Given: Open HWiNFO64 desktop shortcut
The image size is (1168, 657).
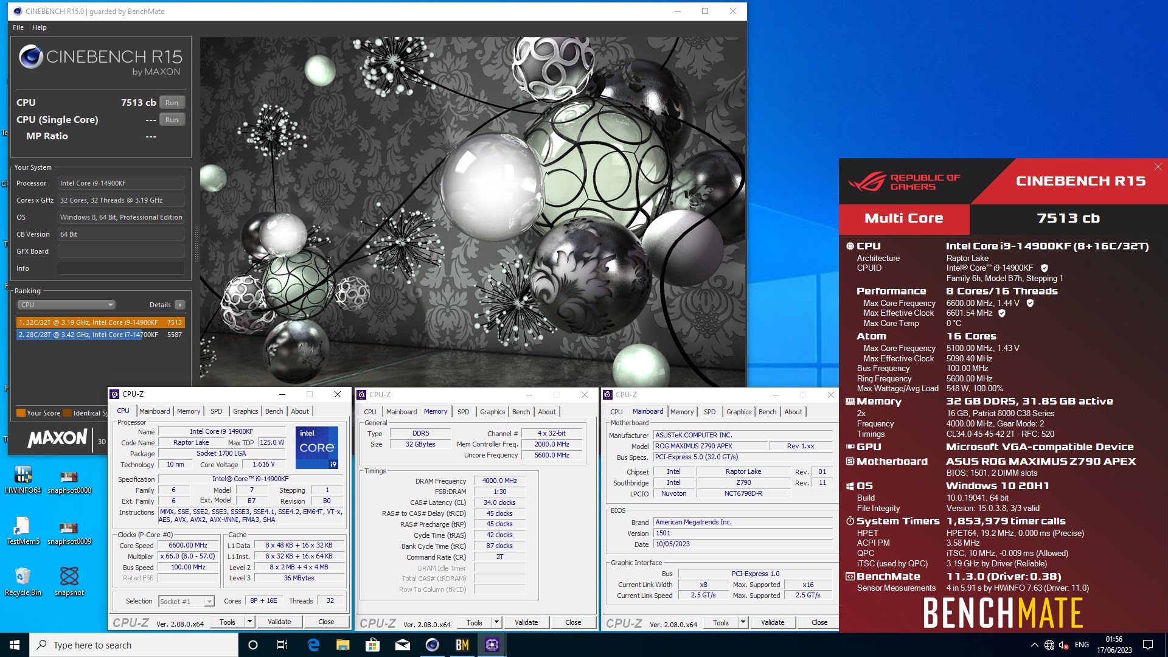Looking at the screenshot, I should (23, 479).
